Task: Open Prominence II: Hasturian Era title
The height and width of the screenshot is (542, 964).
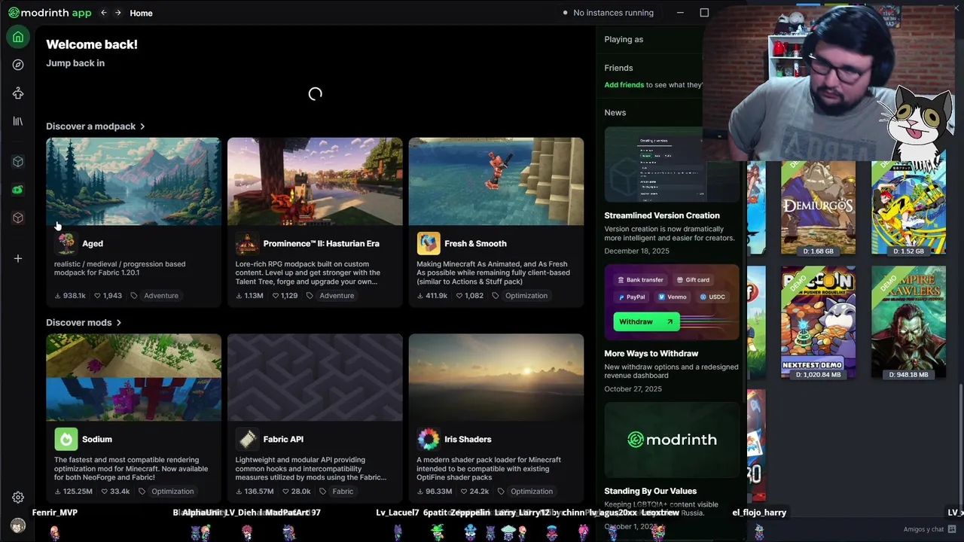Action: pos(322,243)
